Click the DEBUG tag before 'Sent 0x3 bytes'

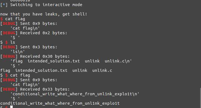click(9, 47)
